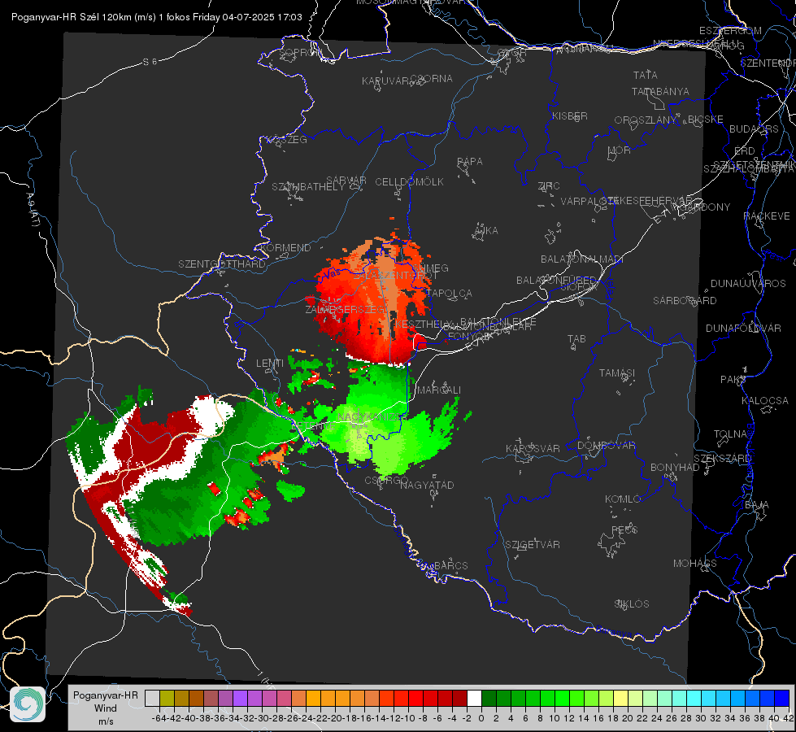Select the AJKA city label
This screenshot has height=732, width=796.
[486, 231]
